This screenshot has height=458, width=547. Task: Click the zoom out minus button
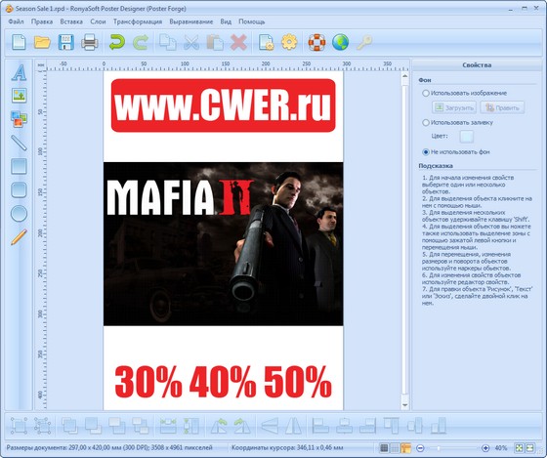[x=420, y=448]
